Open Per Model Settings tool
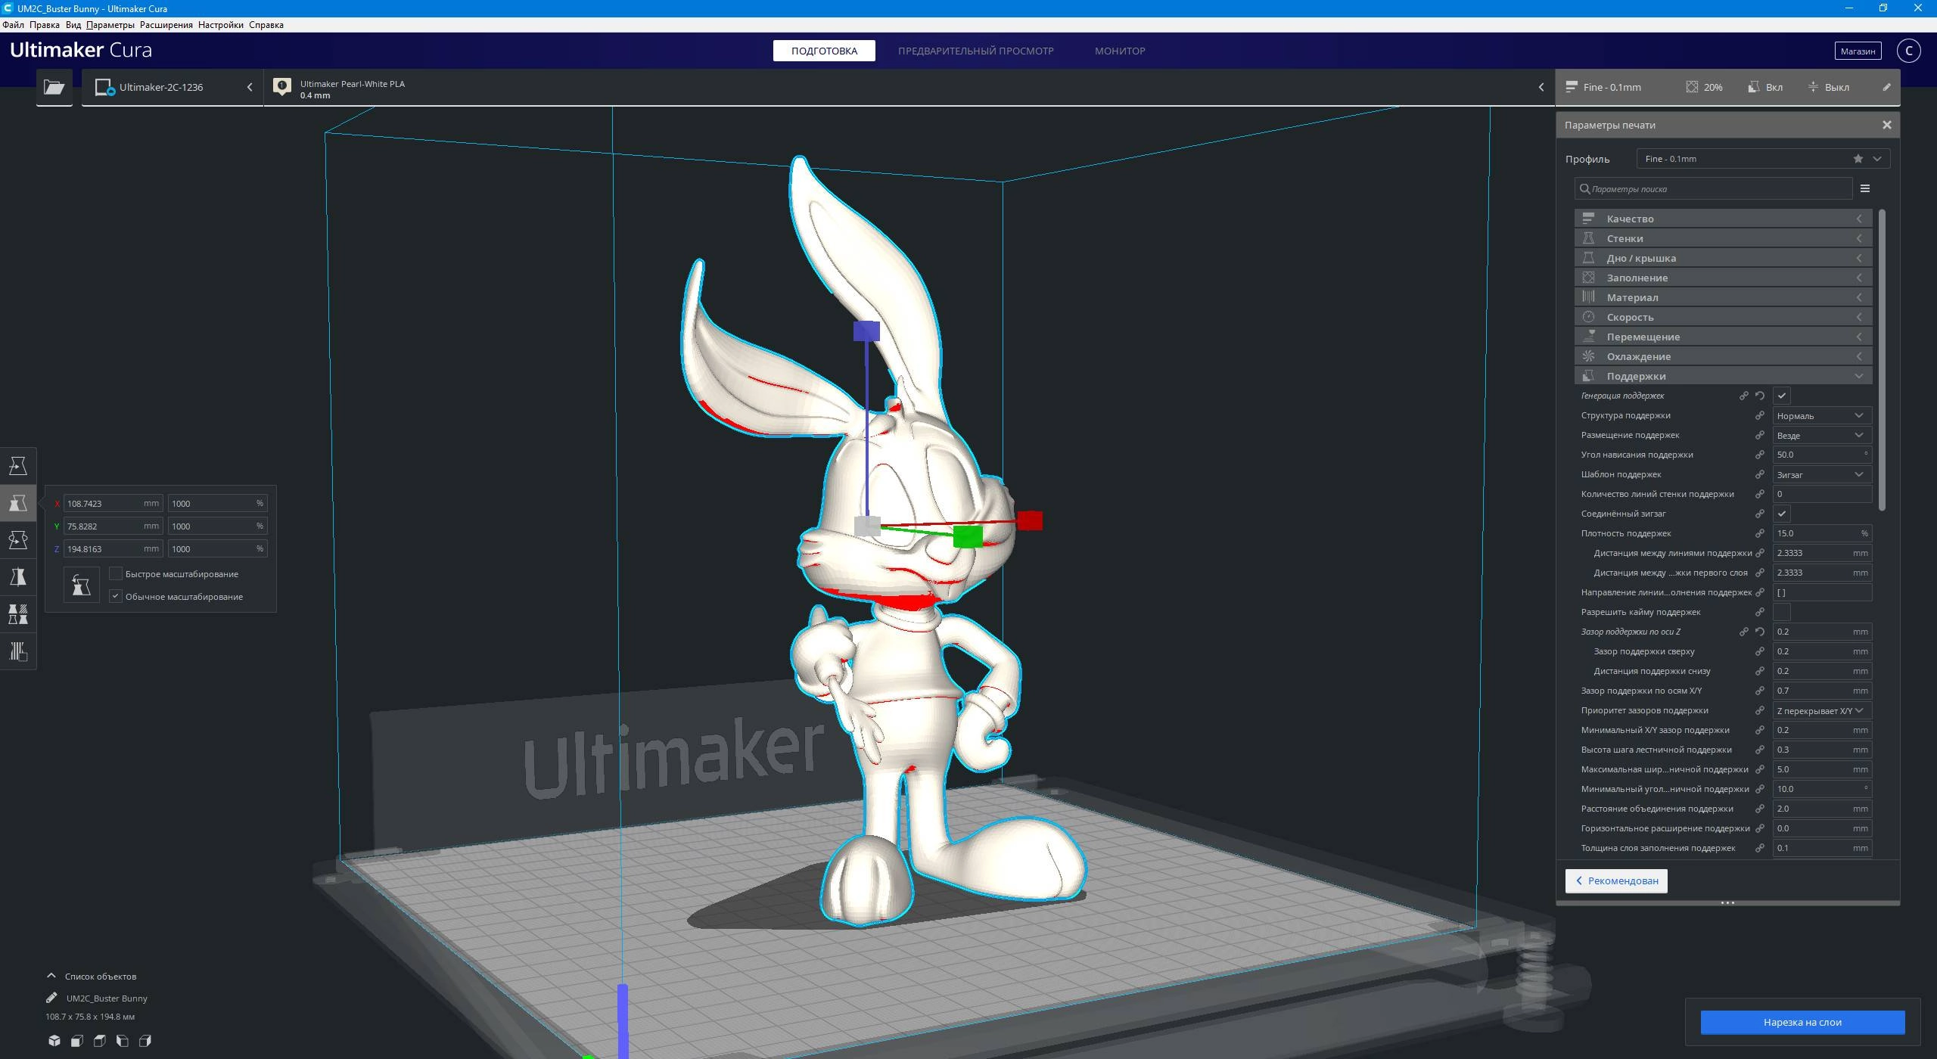1937x1059 pixels. 18,614
